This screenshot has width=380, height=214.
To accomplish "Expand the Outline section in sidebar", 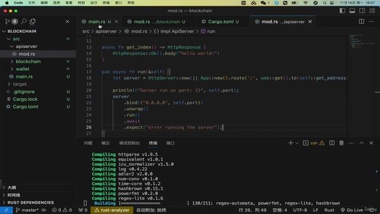I will coord(38,188).
